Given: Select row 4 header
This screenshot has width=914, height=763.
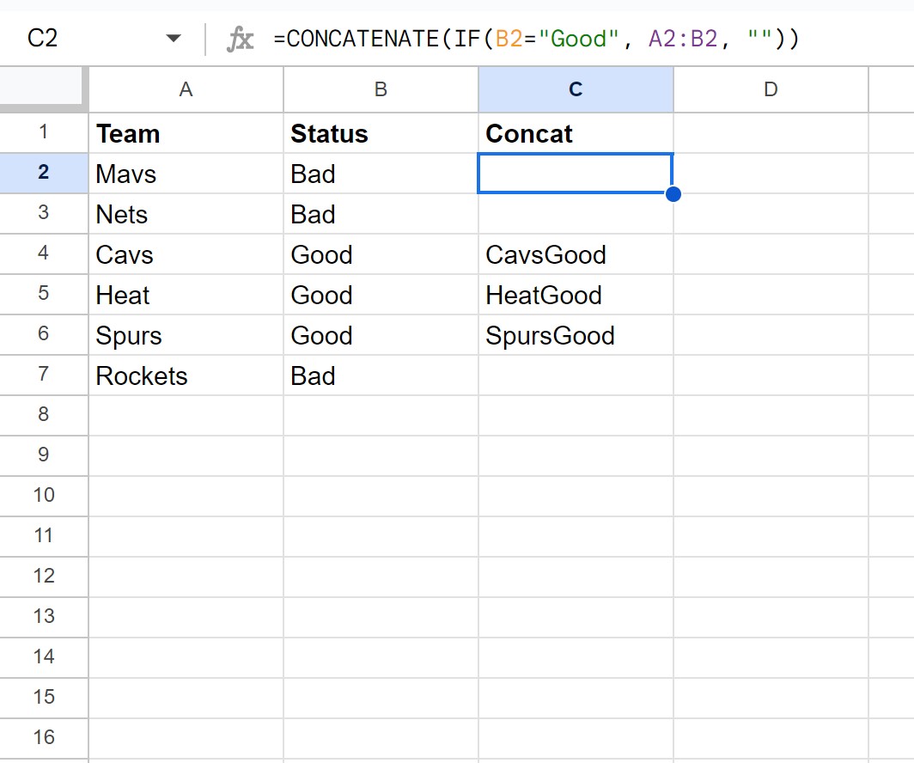Looking at the screenshot, I should tap(44, 253).
